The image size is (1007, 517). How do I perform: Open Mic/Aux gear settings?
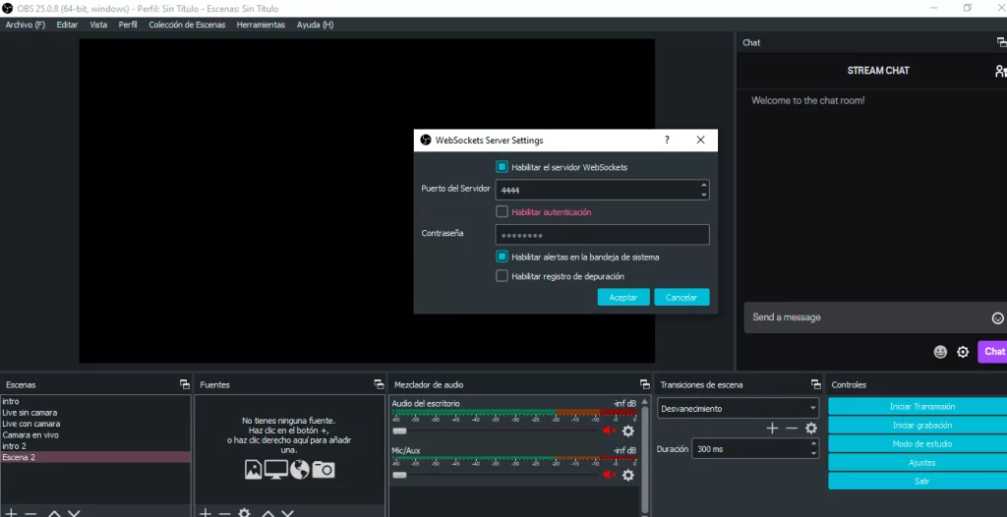(628, 475)
